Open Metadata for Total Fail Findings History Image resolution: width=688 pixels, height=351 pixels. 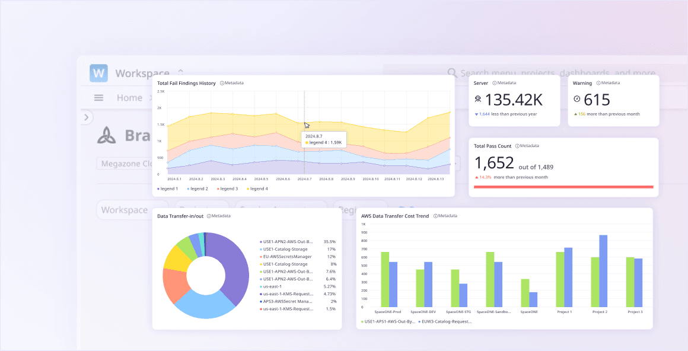pyautogui.click(x=232, y=83)
